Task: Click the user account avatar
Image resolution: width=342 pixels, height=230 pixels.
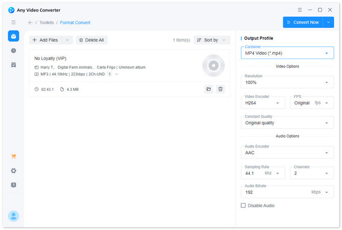Action: [13, 216]
